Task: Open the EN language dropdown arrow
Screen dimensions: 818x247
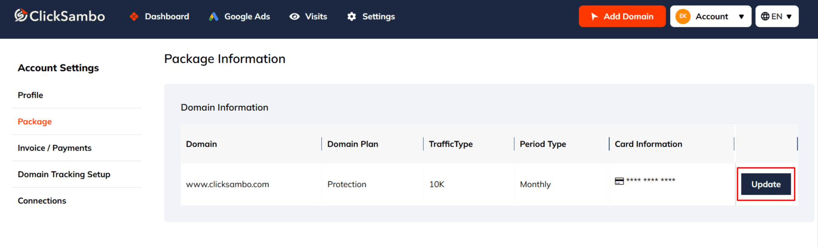Action: click(789, 17)
